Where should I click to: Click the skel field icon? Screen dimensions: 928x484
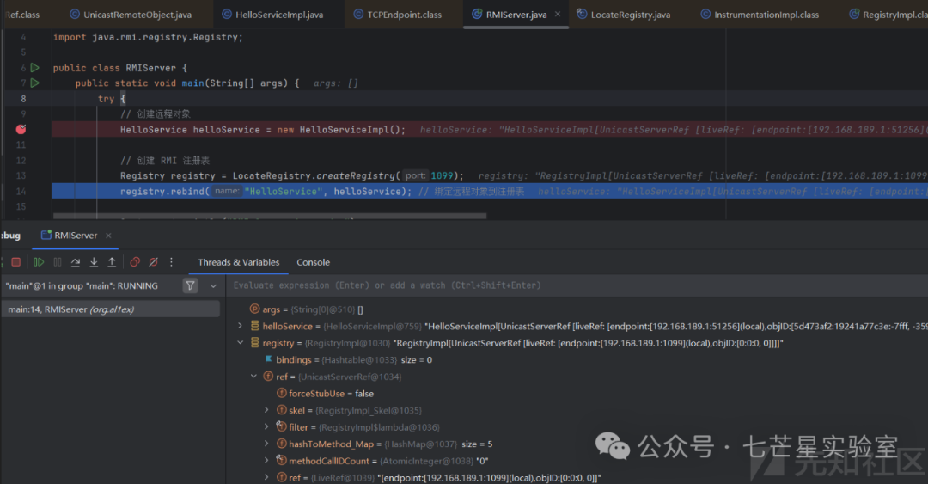(282, 410)
